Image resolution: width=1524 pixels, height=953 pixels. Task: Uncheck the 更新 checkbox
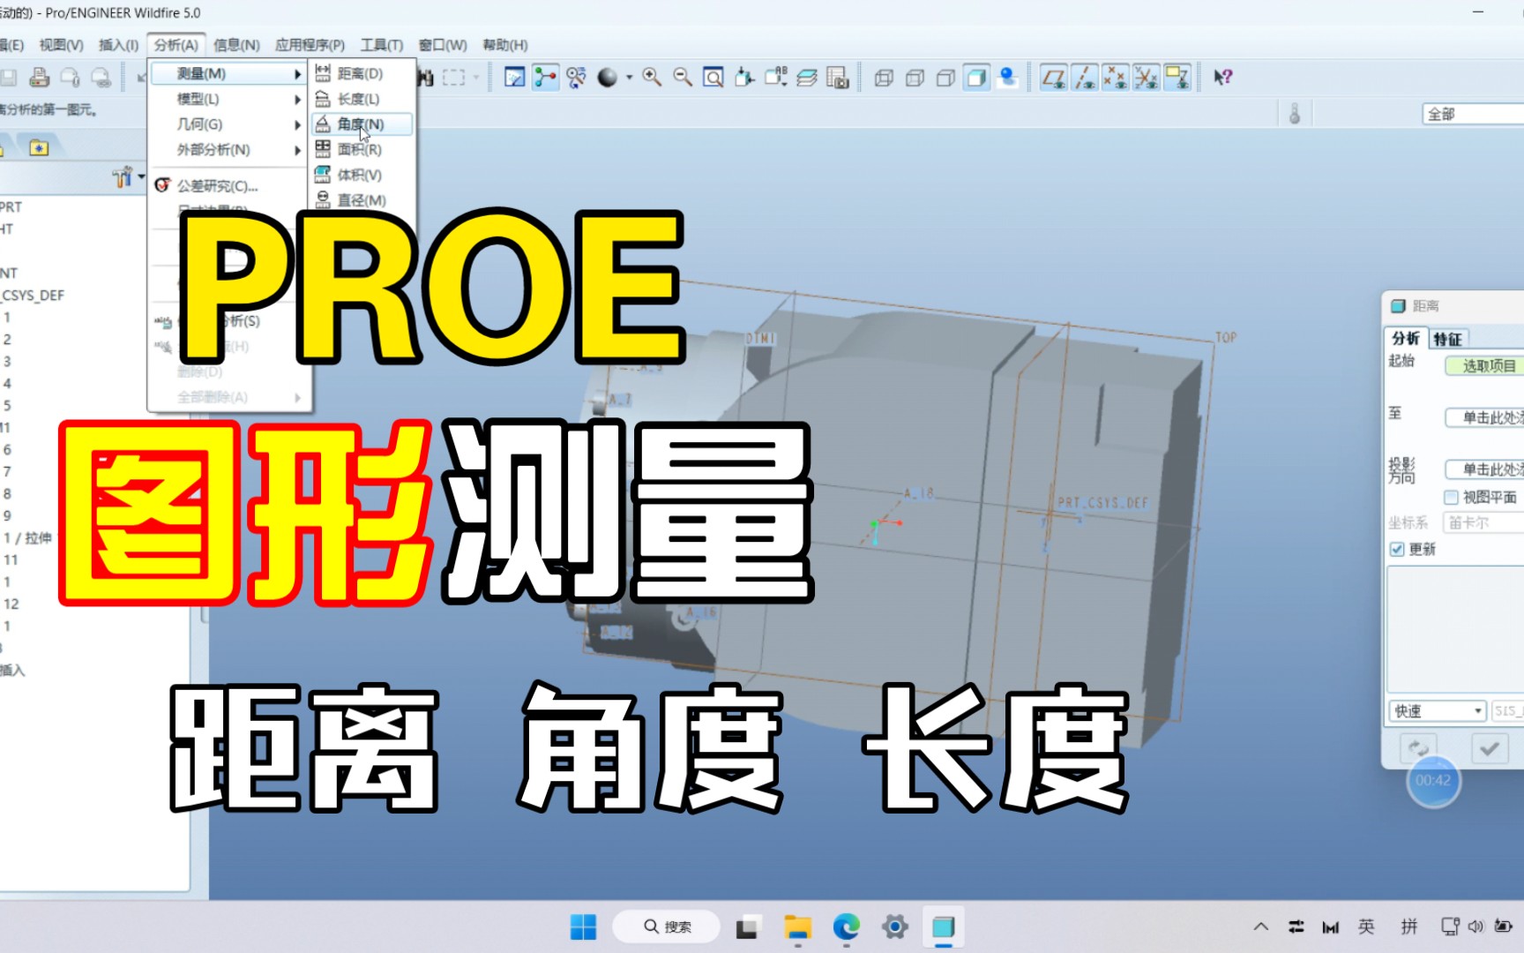tap(1397, 550)
